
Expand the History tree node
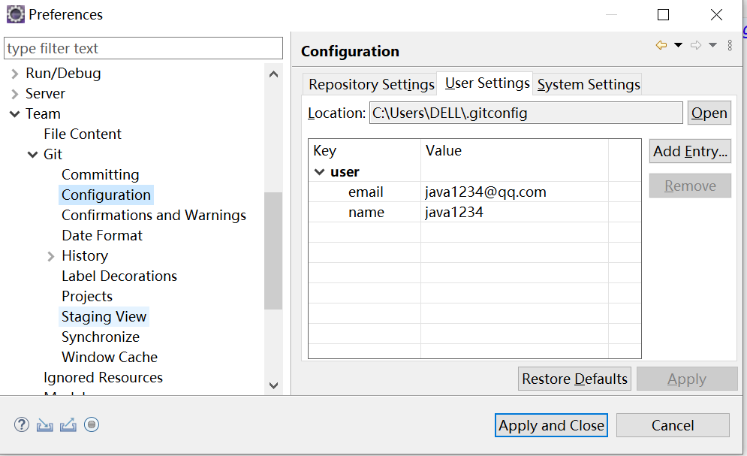[x=51, y=256]
